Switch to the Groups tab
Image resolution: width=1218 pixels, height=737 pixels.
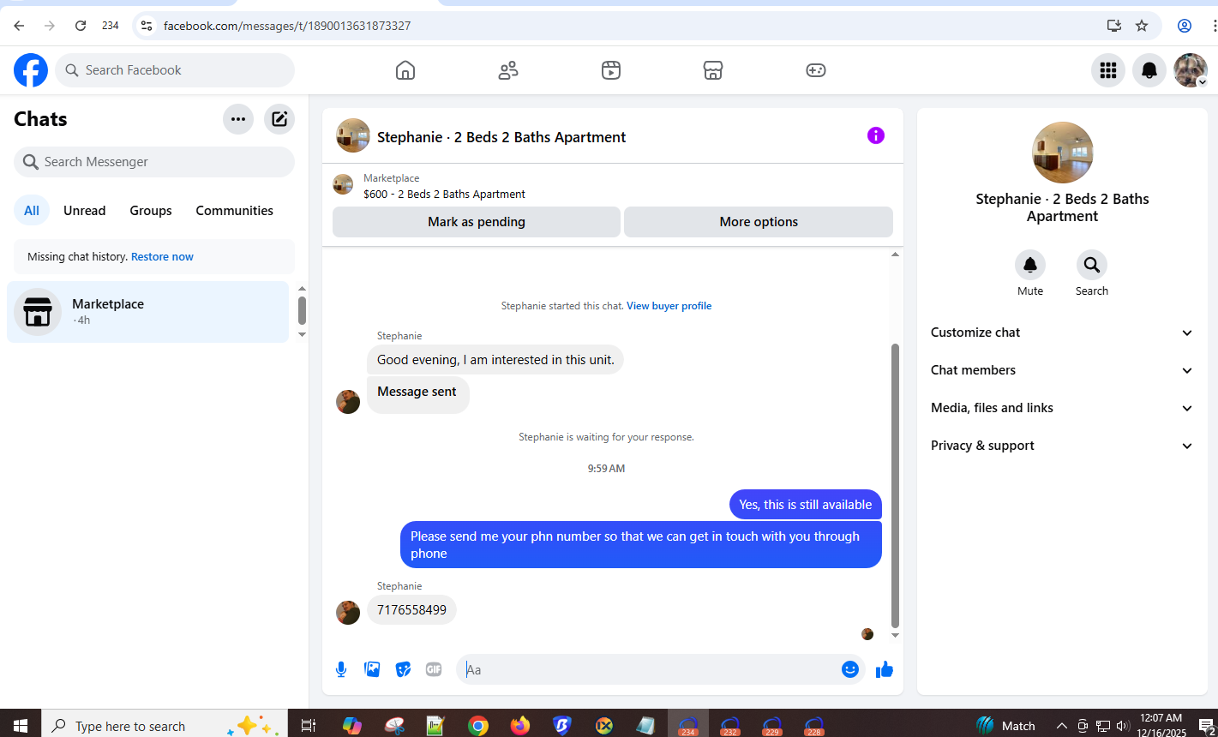tap(151, 211)
